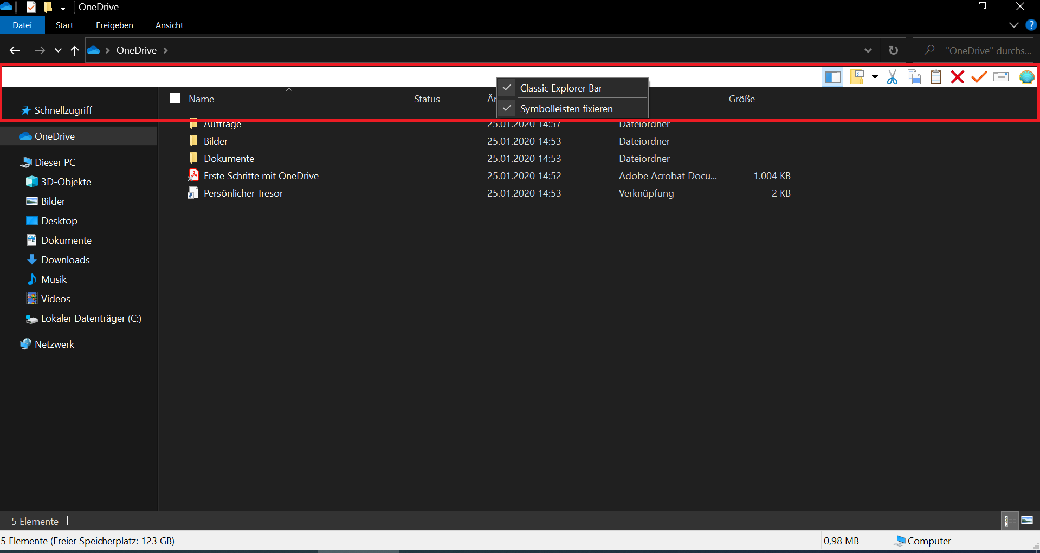Open Help via blue question mark icon

pyautogui.click(x=1031, y=25)
